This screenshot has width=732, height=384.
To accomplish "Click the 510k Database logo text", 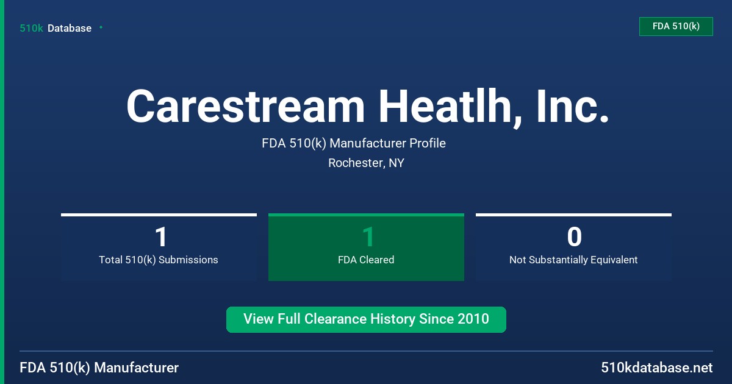I will pos(56,28).
